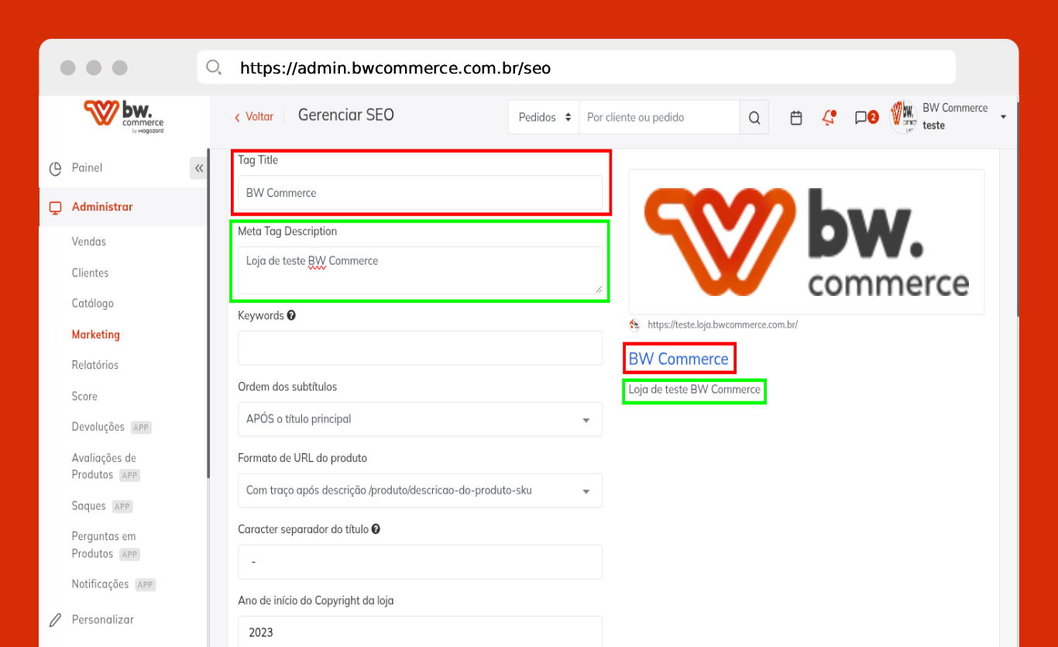The width and height of the screenshot is (1058, 647).
Task: Click into the Tag Title field
Action: click(x=420, y=193)
